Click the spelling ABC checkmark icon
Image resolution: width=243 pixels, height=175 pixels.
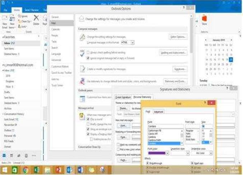(82, 54)
